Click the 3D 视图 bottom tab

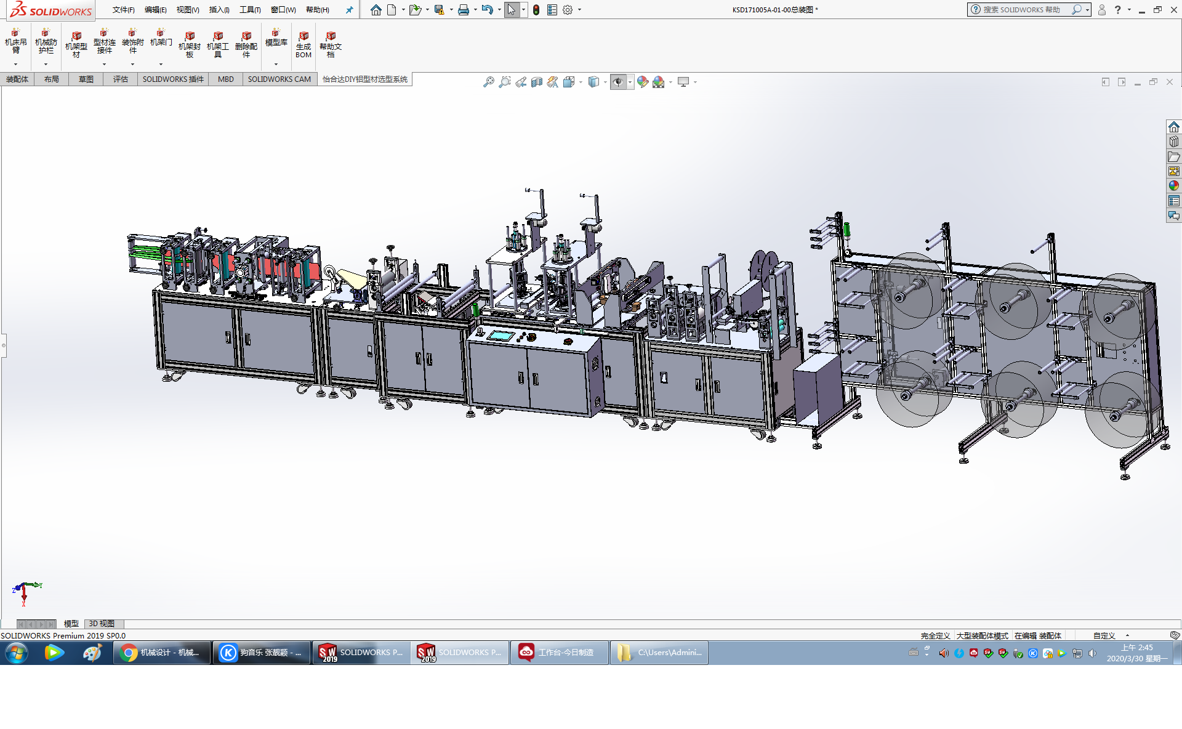point(102,624)
